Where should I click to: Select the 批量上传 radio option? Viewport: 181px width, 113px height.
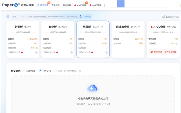tap(56, 71)
